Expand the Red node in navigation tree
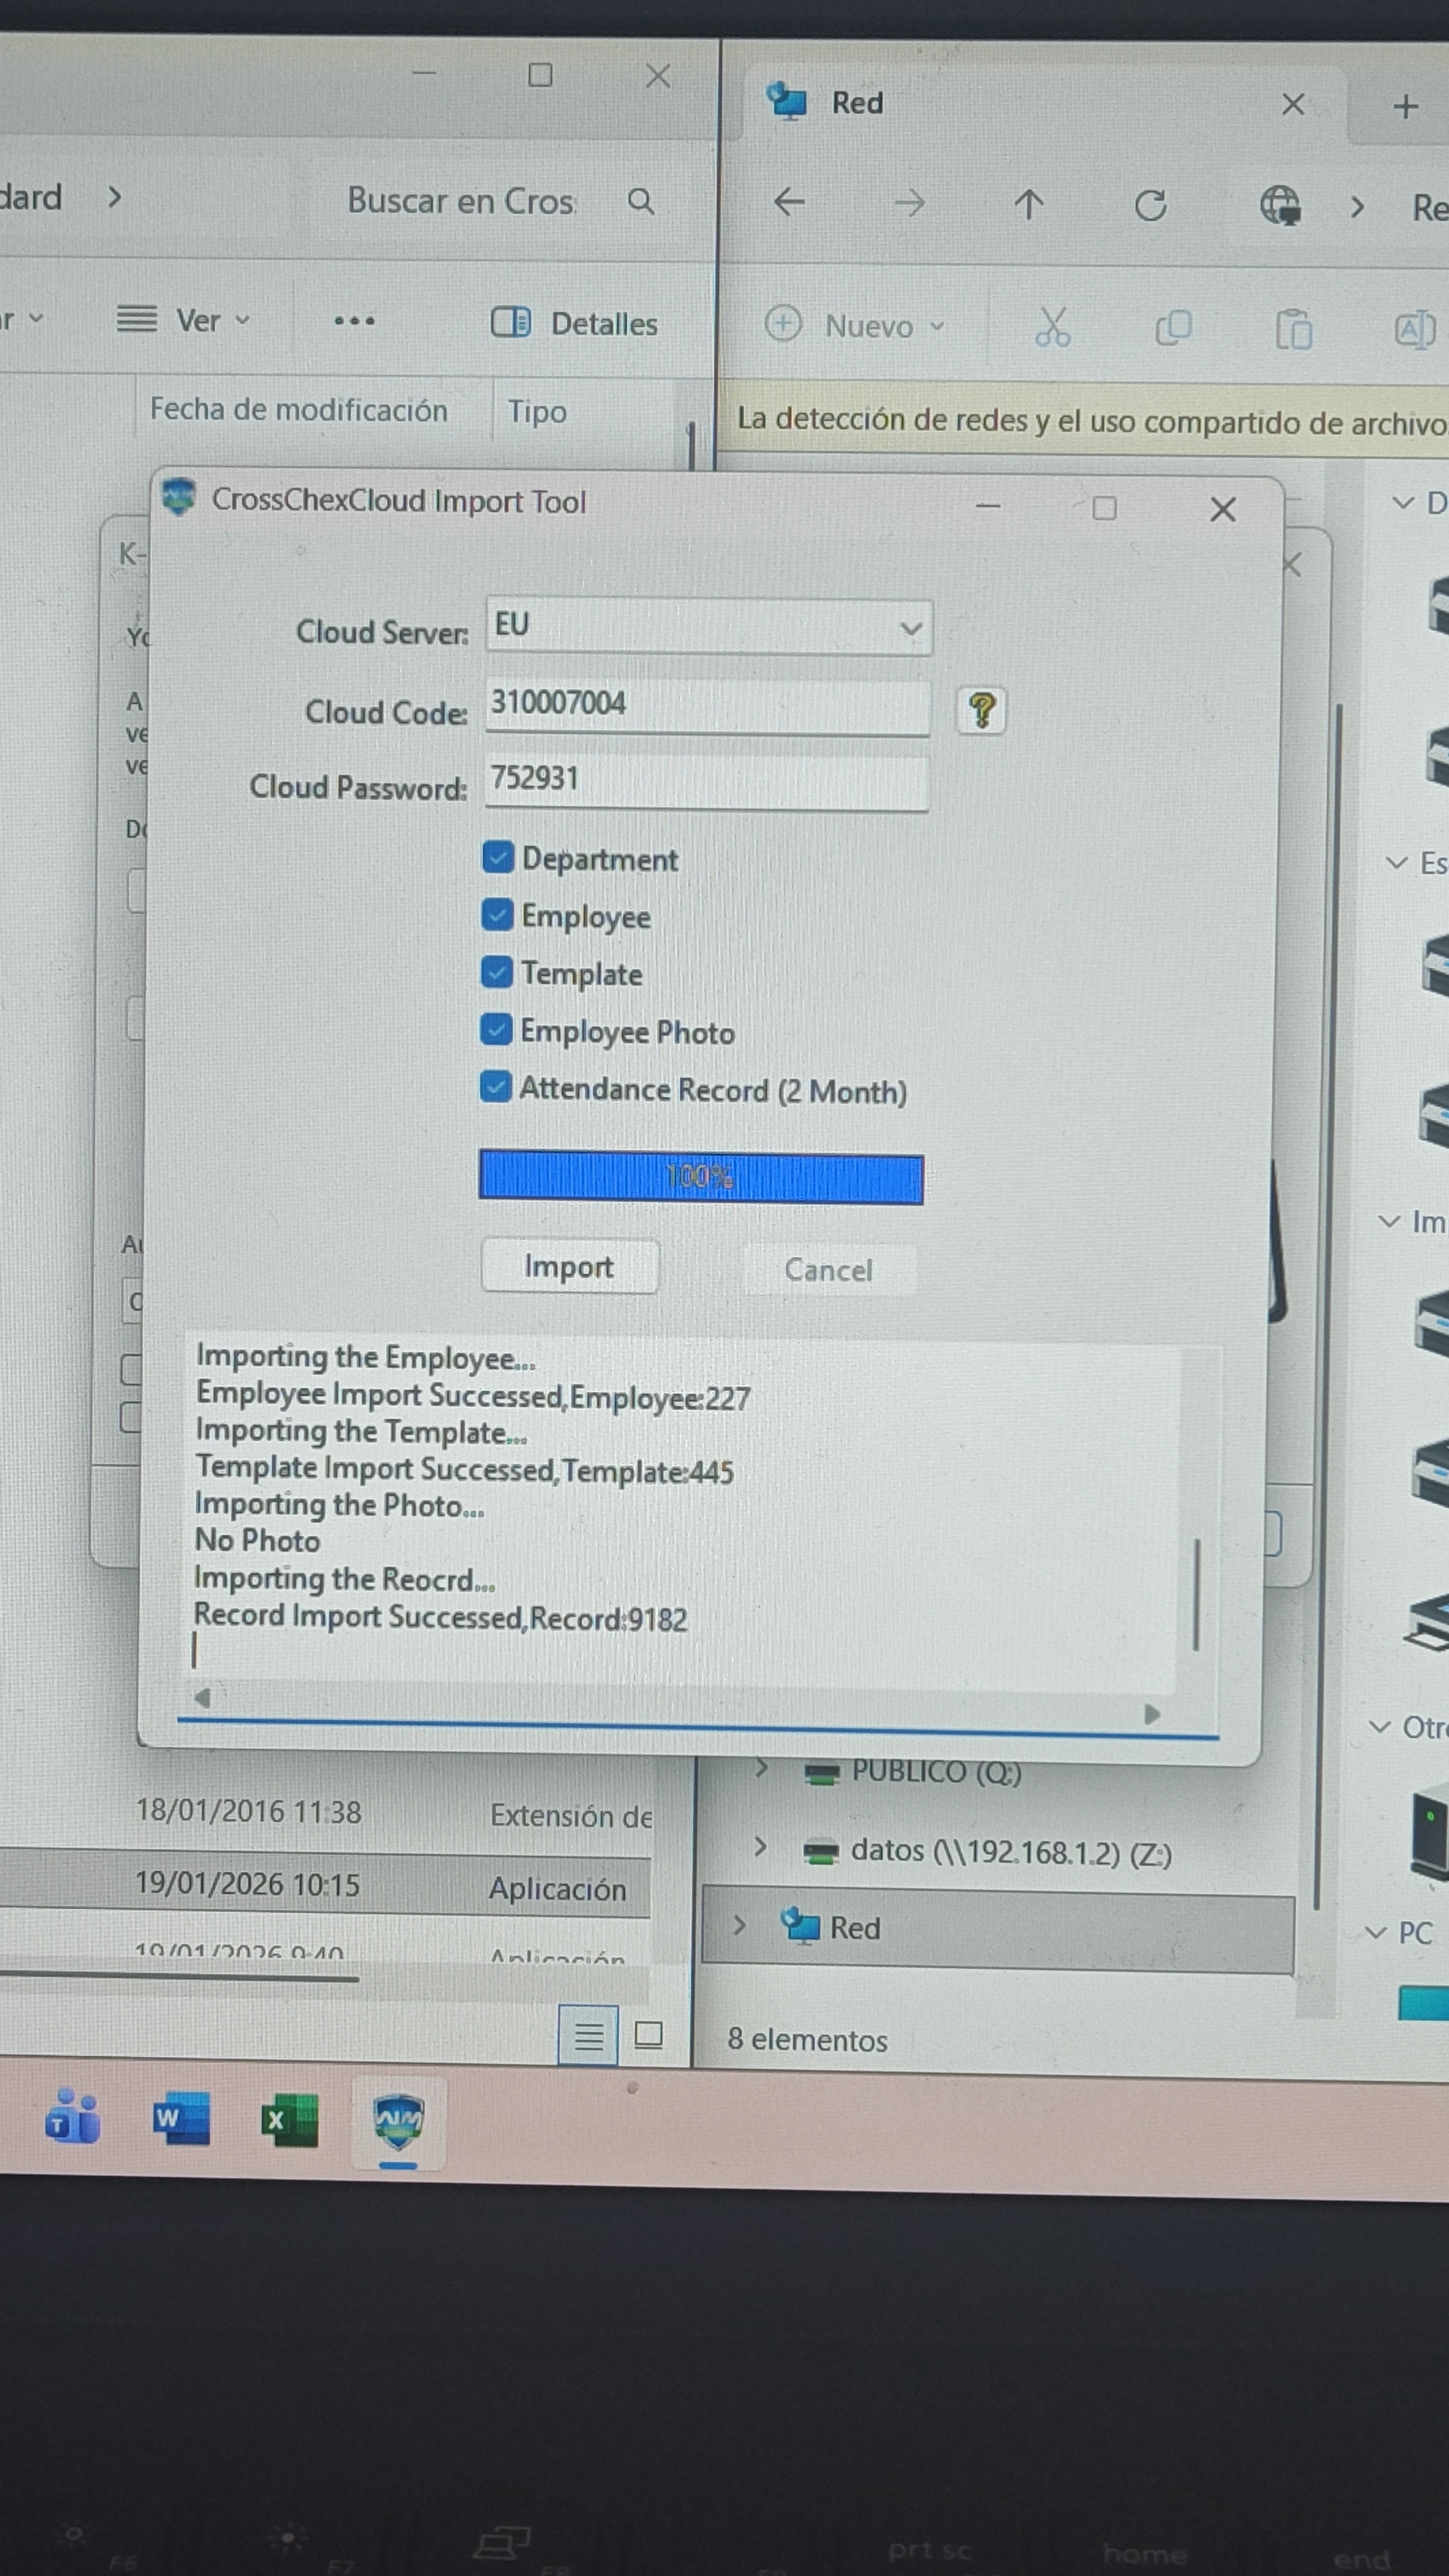Viewport: 1449px width, 2576px height. (x=739, y=1925)
